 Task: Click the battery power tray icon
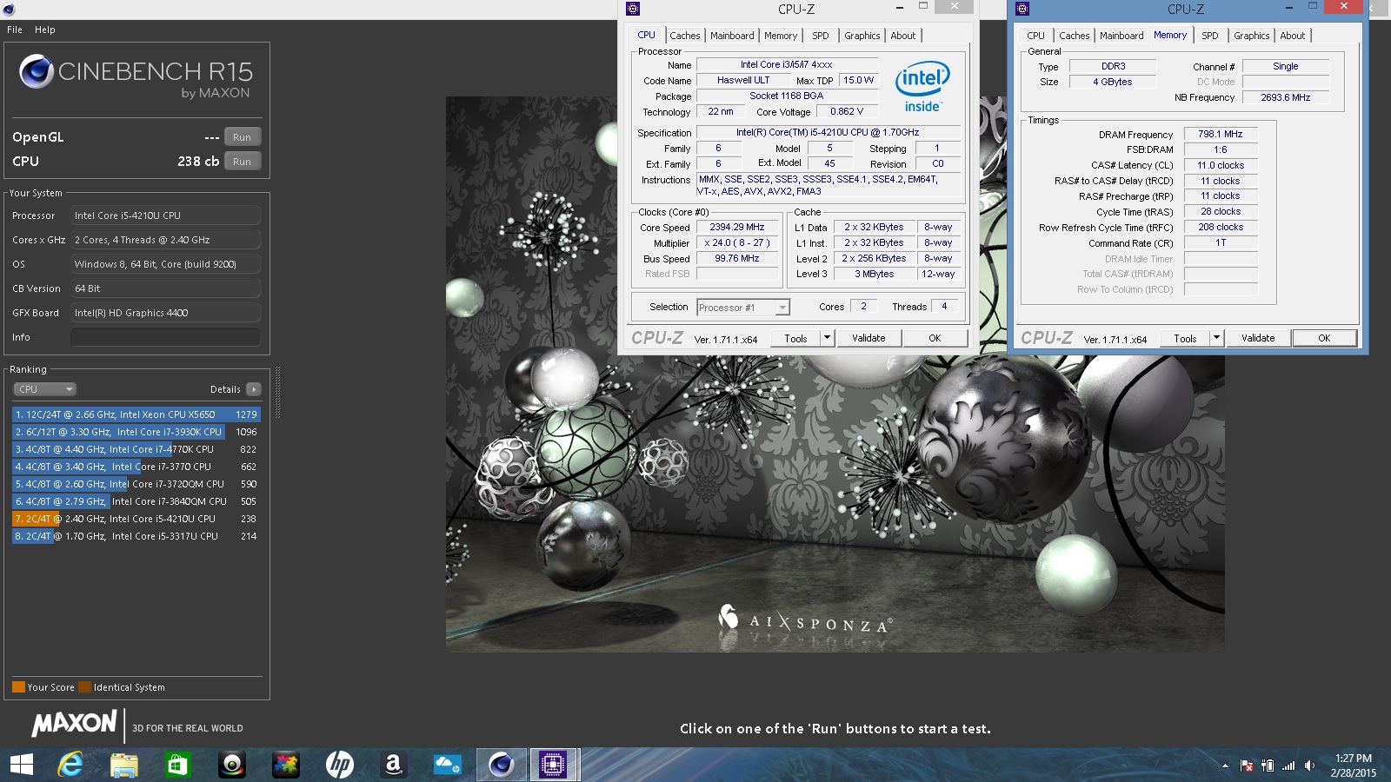click(1268, 765)
